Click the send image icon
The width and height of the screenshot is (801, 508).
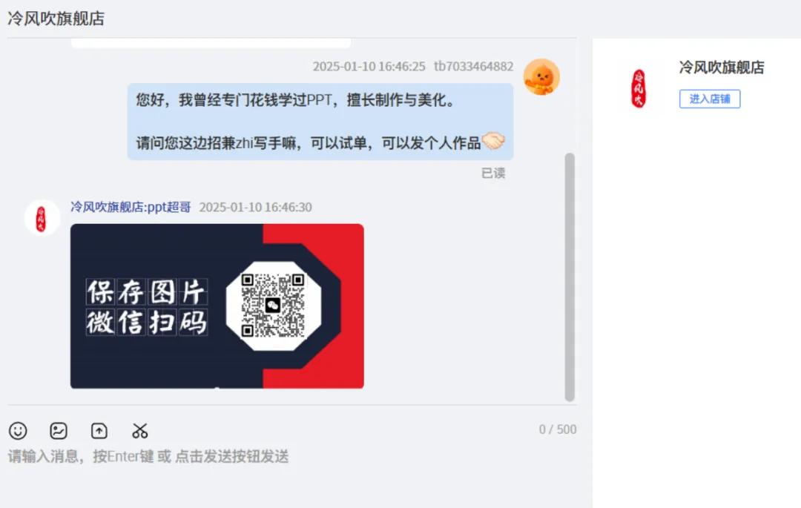(x=59, y=431)
